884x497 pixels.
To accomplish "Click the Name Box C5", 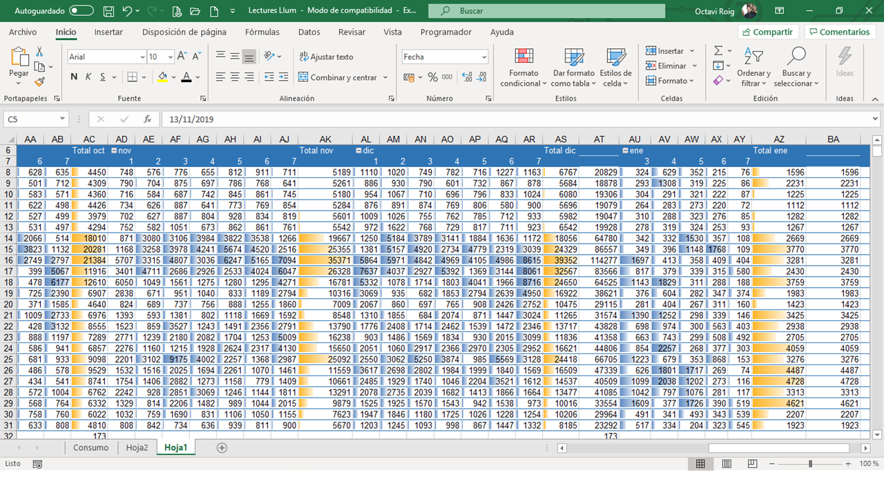I will (35, 119).
